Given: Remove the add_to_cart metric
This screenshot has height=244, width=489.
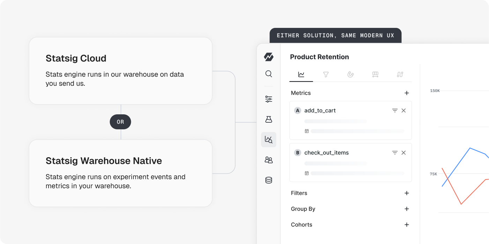Looking at the screenshot, I should pos(403,110).
